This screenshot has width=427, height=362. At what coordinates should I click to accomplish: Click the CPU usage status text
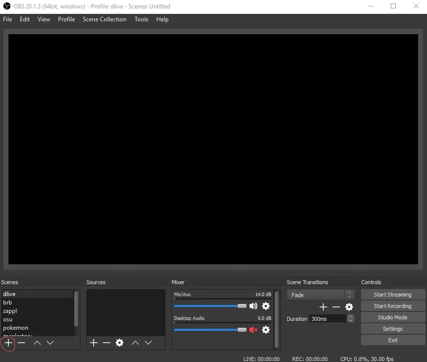point(367,359)
